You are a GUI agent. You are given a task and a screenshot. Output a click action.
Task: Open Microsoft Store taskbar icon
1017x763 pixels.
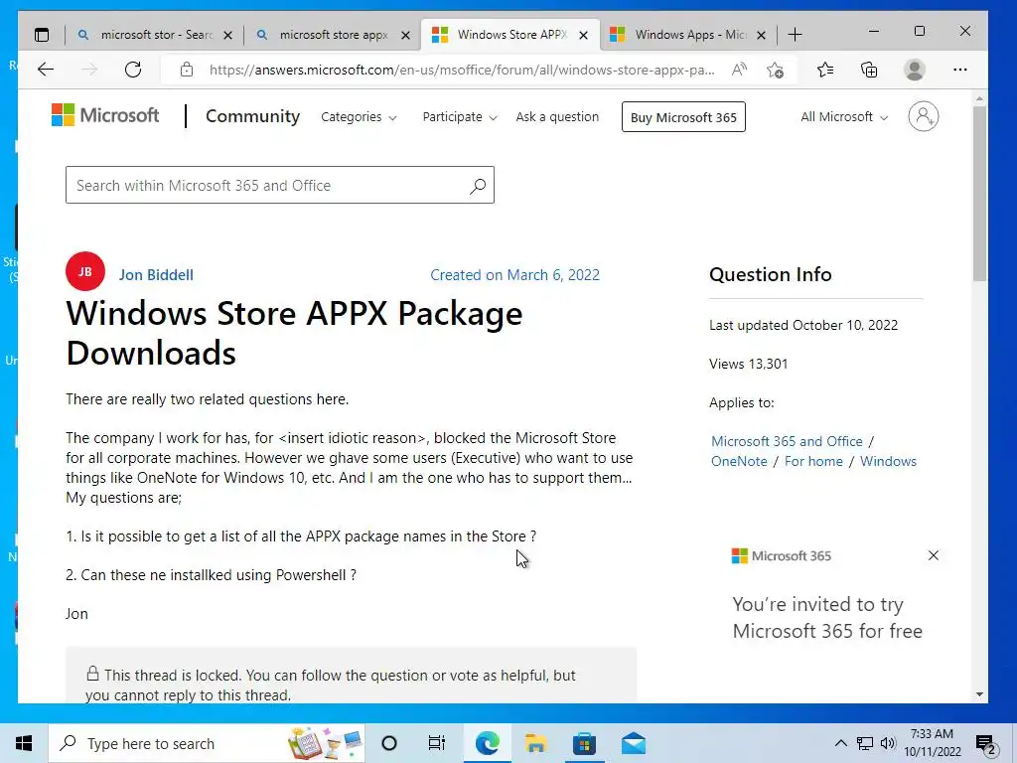click(x=584, y=743)
